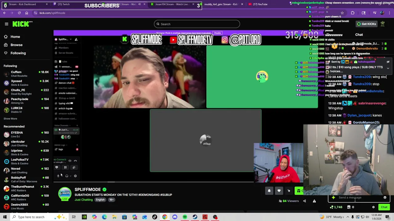Open Spotify from the taskbar
The height and width of the screenshot is (221, 394).
point(185,217)
